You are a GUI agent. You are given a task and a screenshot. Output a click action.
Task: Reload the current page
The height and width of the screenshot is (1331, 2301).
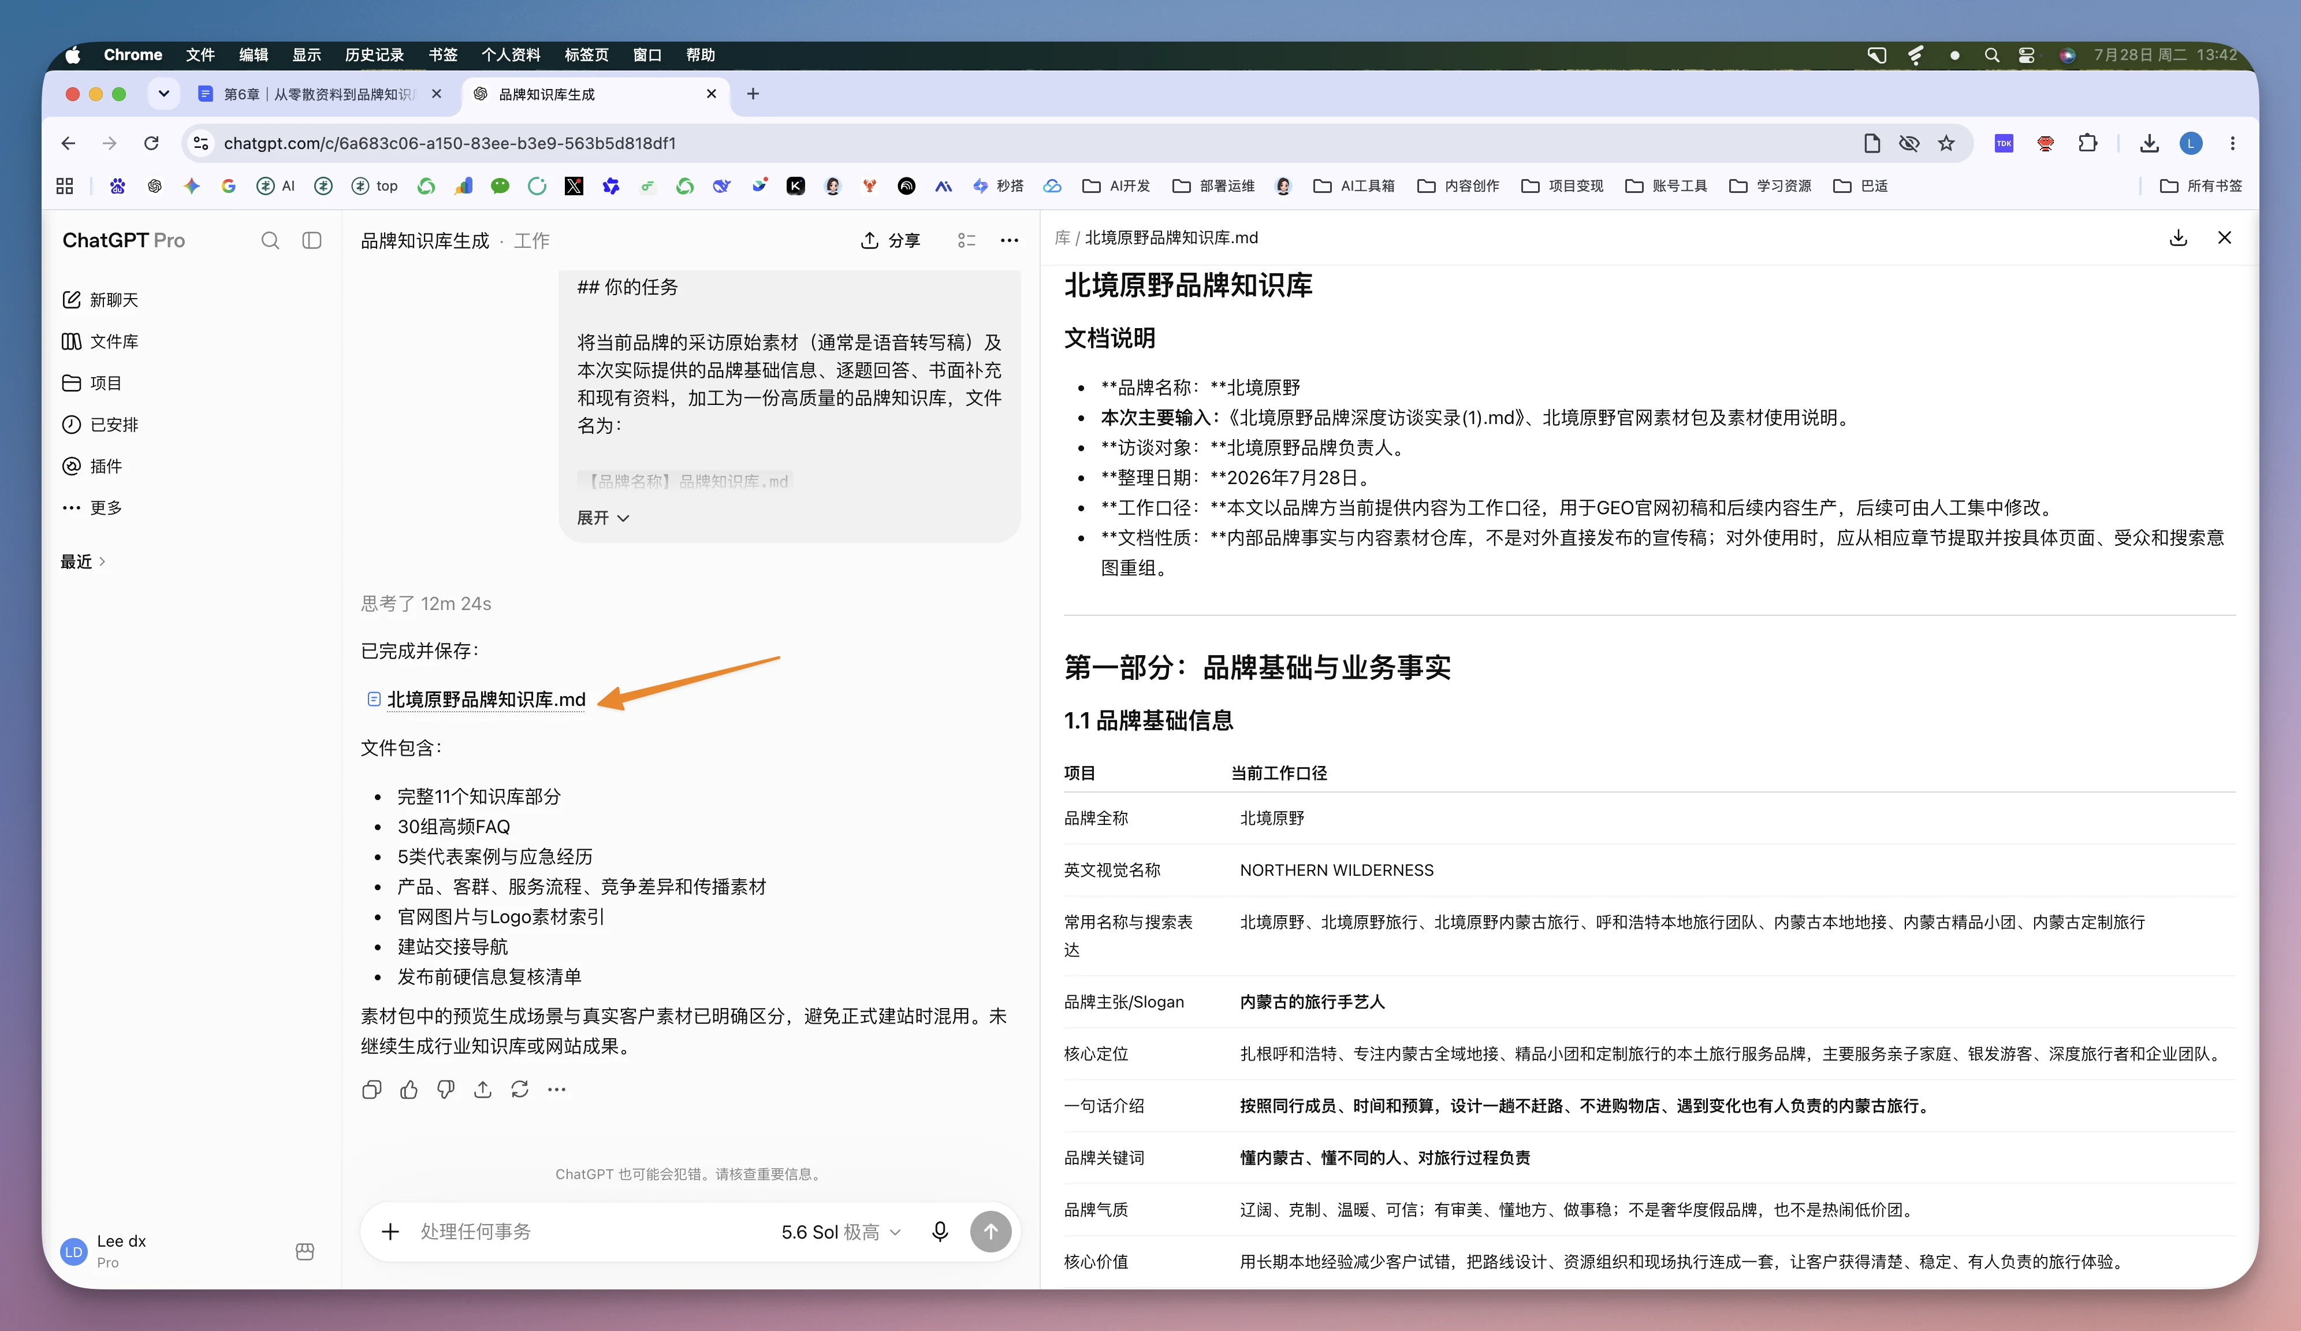pos(151,143)
